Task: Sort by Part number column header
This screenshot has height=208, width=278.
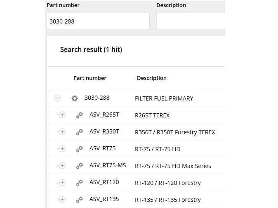Action: (90, 78)
